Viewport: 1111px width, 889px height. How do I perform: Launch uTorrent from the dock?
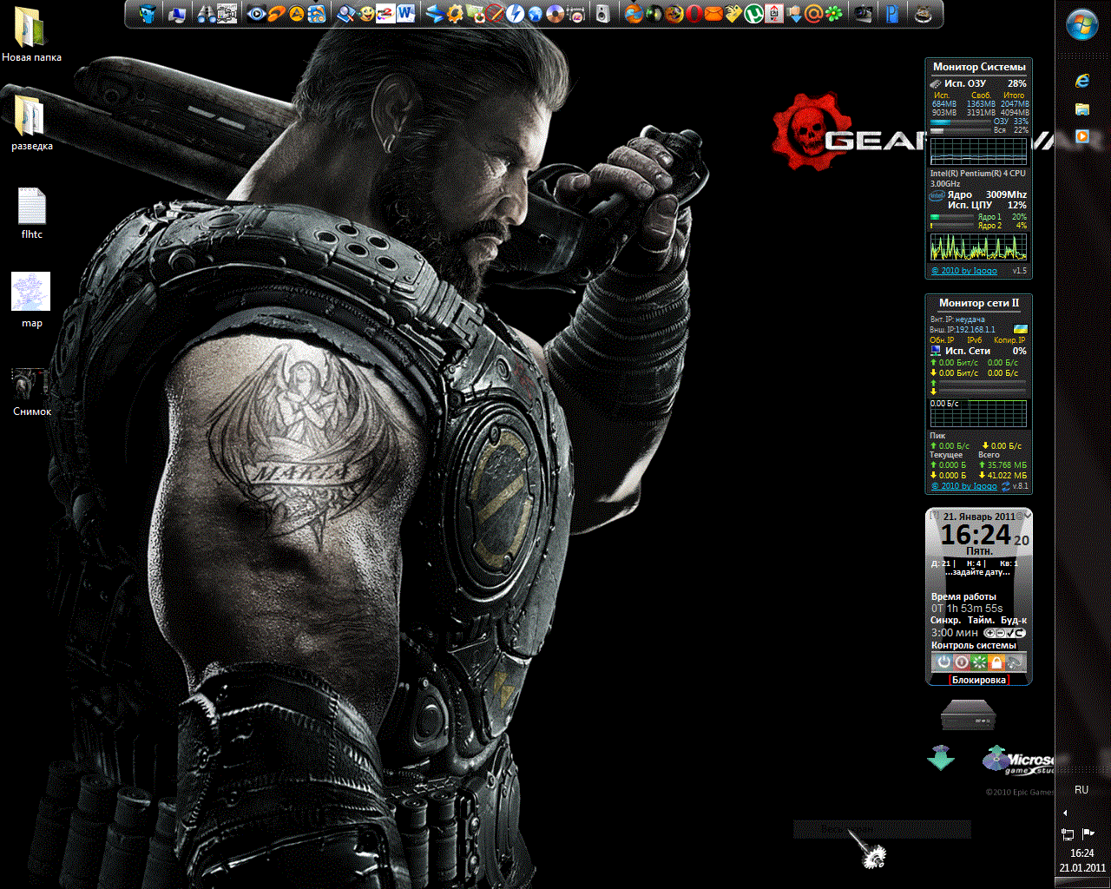754,14
